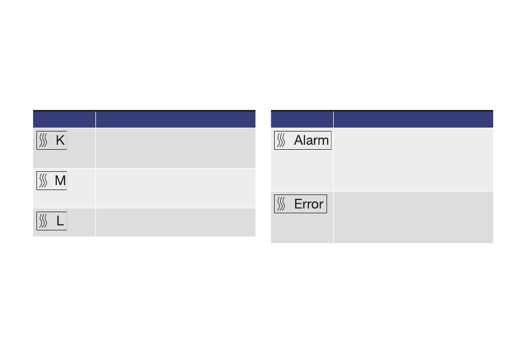Select the letter L in the indicator box
This screenshot has width=524, height=363.
pos(60,221)
